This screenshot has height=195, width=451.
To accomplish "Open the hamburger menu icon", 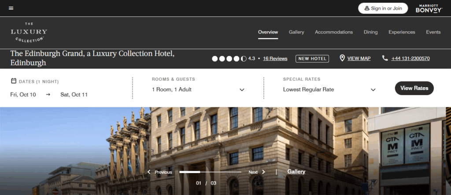I will coord(11,8).
